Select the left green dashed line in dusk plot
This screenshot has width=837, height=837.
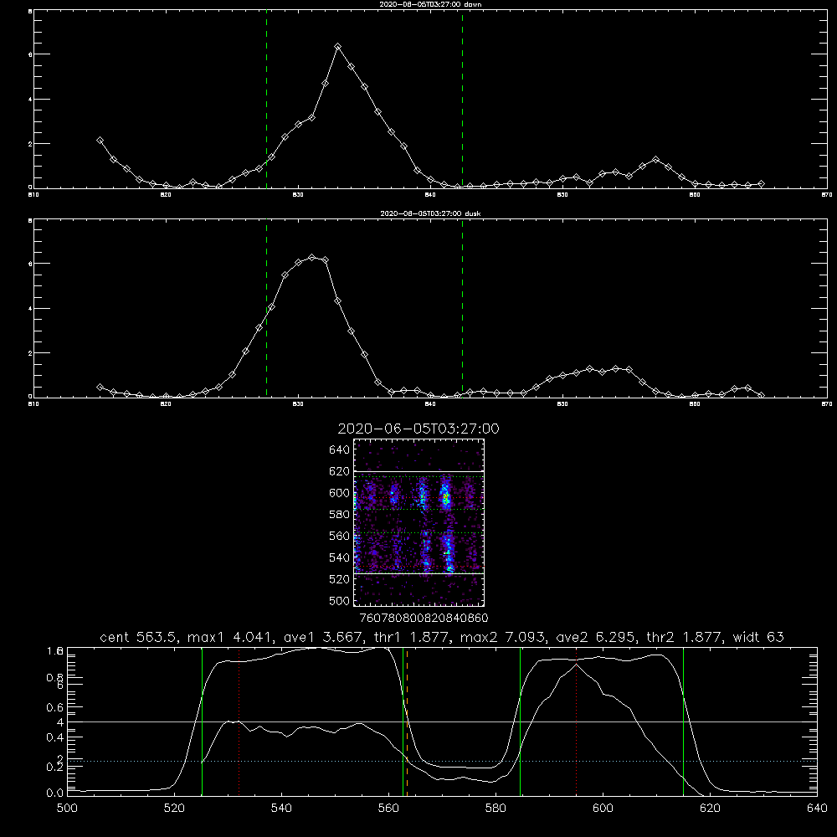tap(266, 310)
